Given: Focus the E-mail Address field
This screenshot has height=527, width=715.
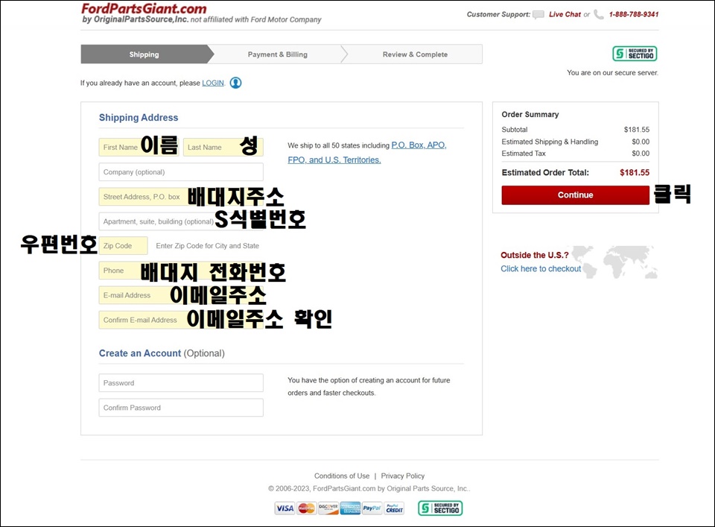Looking at the screenshot, I should click(x=181, y=295).
